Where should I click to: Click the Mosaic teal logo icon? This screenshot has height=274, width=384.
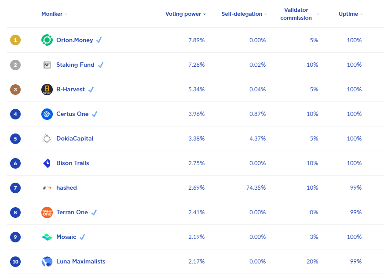click(x=47, y=237)
